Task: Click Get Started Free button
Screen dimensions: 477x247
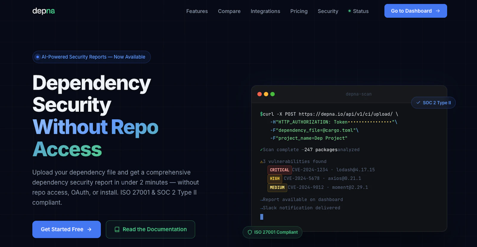Action: point(66,229)
